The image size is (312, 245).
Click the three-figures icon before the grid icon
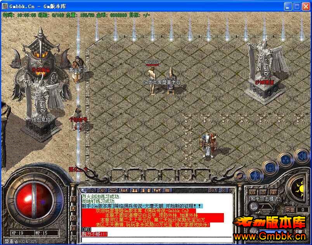[x=157, y=191]
